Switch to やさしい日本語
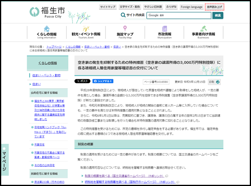The width and height of the screenshot is (251, 186). 153,7
